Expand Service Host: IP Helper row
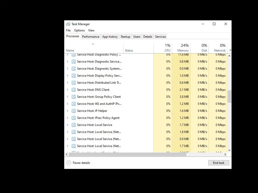The height and width of the screenshot is (193, 258). [67, 111]
